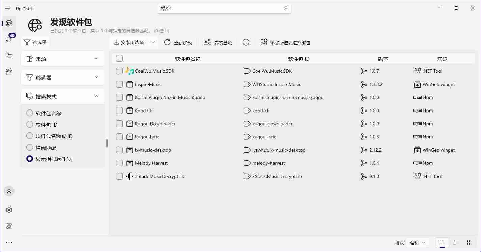Click lyswhut.lx-music-desktop package ID
This screenshot has width=481, height=252.
pos(279,150)
